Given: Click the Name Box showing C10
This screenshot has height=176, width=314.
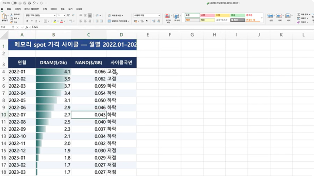Looking at the screenshot, I should [x=6, y=27].
